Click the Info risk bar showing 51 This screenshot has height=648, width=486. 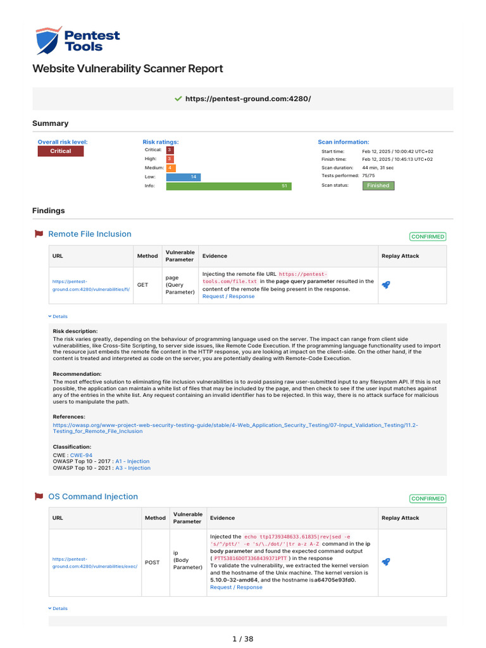pos(229,187)
